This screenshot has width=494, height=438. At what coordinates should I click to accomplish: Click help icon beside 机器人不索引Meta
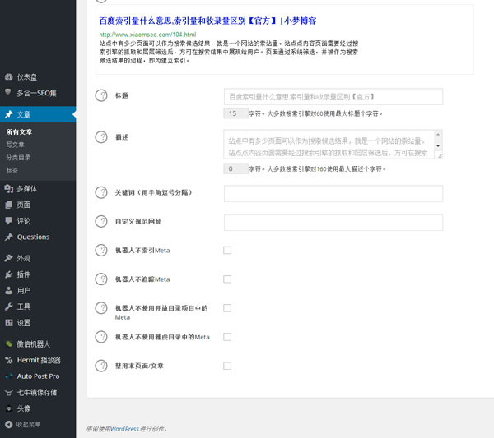click(101, 251)
